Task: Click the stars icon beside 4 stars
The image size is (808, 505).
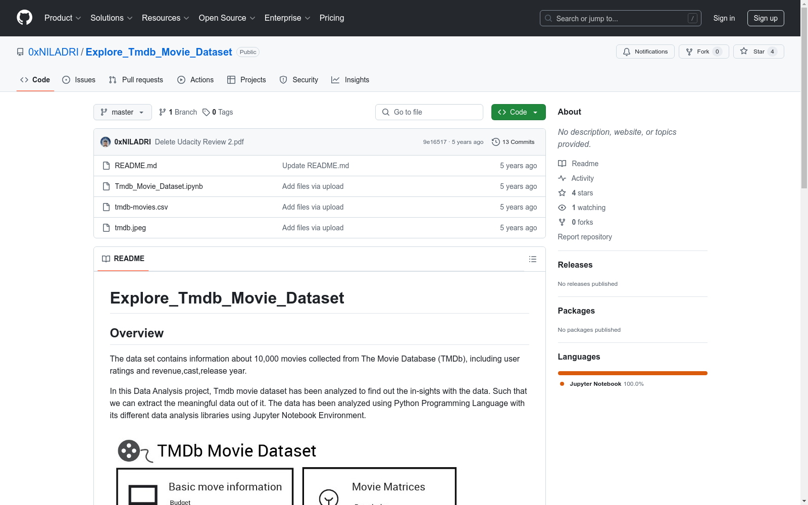Action: pos(562,193)
